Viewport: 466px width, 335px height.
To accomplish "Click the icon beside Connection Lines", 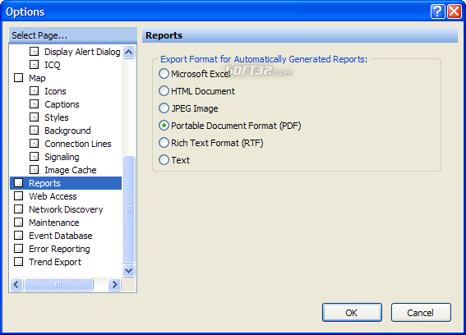I will 35,143.
